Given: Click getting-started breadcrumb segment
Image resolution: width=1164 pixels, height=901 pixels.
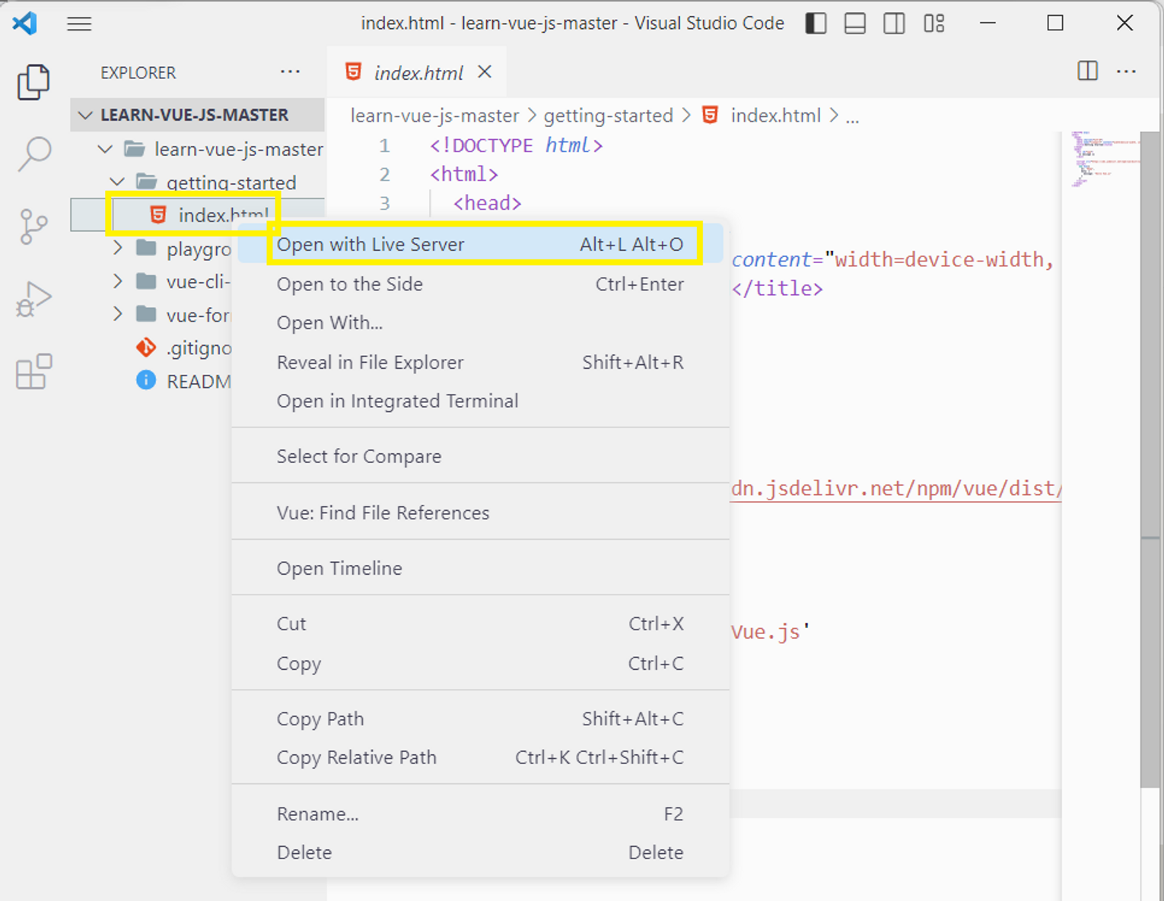Looking at the screenshot, I should click(608, 116).
